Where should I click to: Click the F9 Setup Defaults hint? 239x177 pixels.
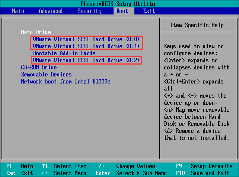[204, 166]
